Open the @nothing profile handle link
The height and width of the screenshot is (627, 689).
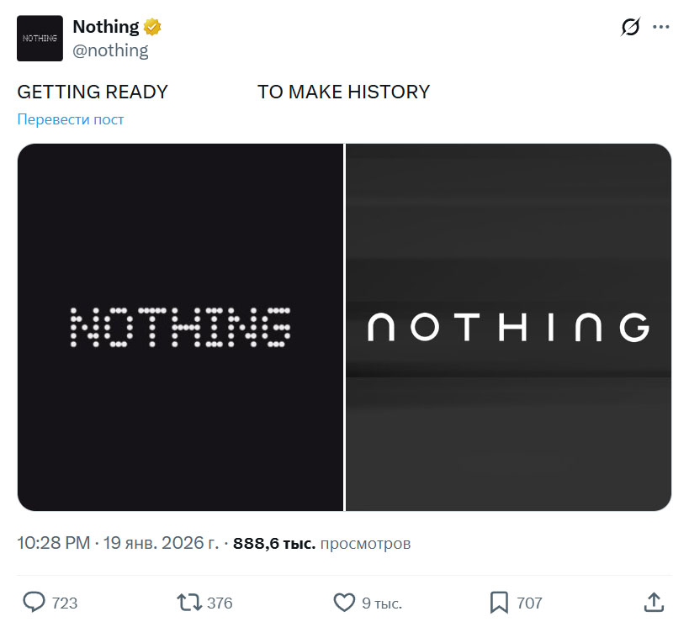[112, 50]
